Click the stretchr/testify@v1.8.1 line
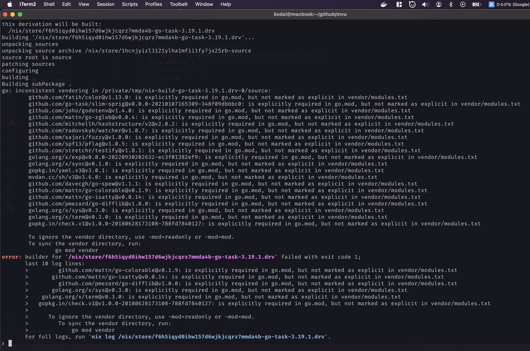 pos(224,150)
